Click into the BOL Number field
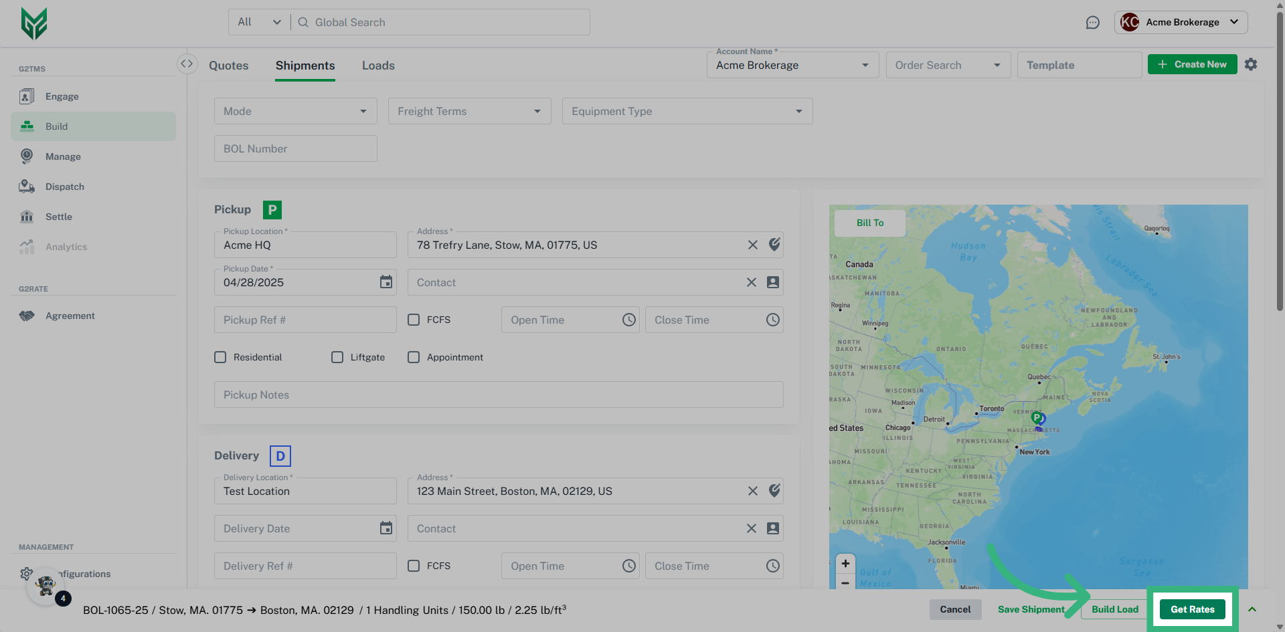Screen dimensions: 1285x632 coord(295,148)
